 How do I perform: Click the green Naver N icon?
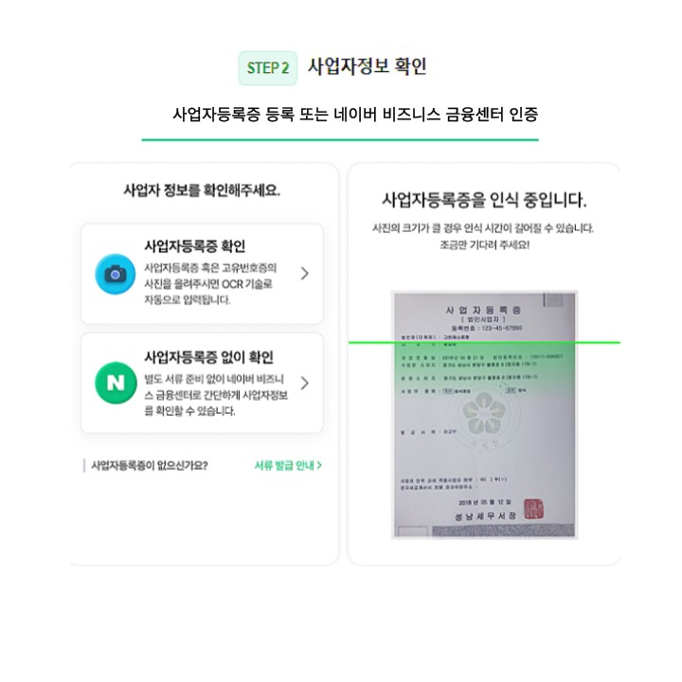pos(116,383)
